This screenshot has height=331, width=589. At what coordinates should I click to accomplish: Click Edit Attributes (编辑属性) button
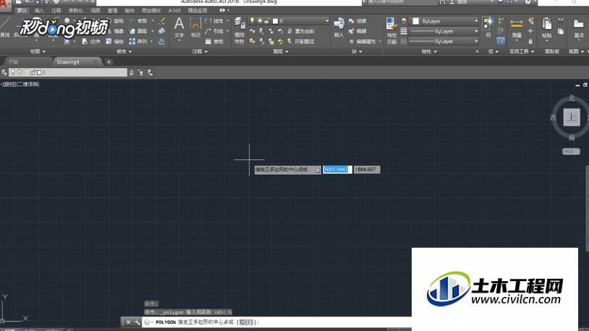363,41
